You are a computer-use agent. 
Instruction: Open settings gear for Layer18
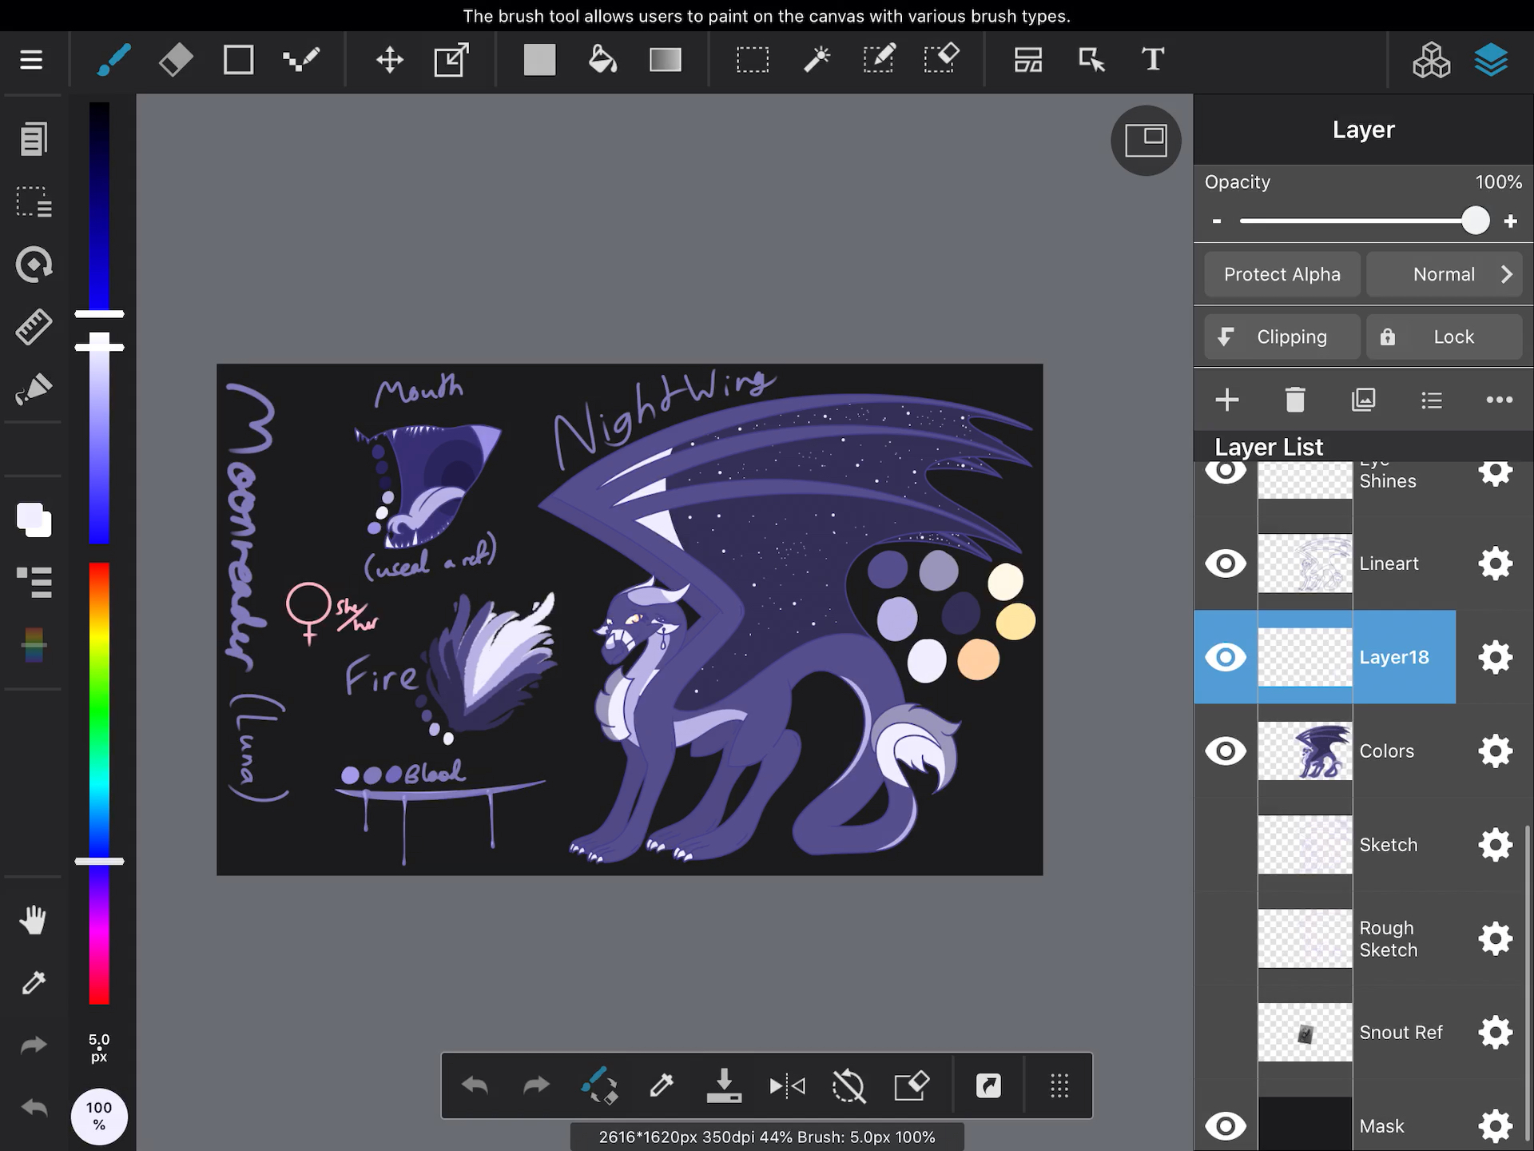[1495, 657]
